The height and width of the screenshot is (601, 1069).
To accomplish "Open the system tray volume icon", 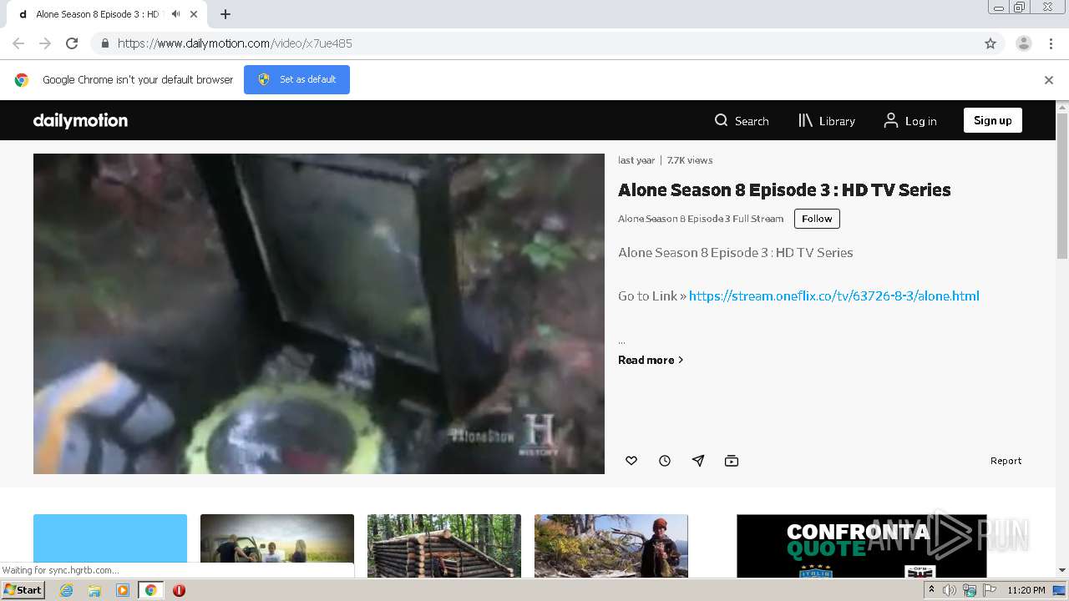I will coord(950,590).
